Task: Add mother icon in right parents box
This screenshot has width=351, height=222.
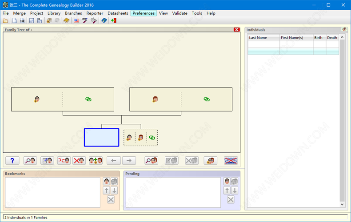Action: (x=155, y=99)
